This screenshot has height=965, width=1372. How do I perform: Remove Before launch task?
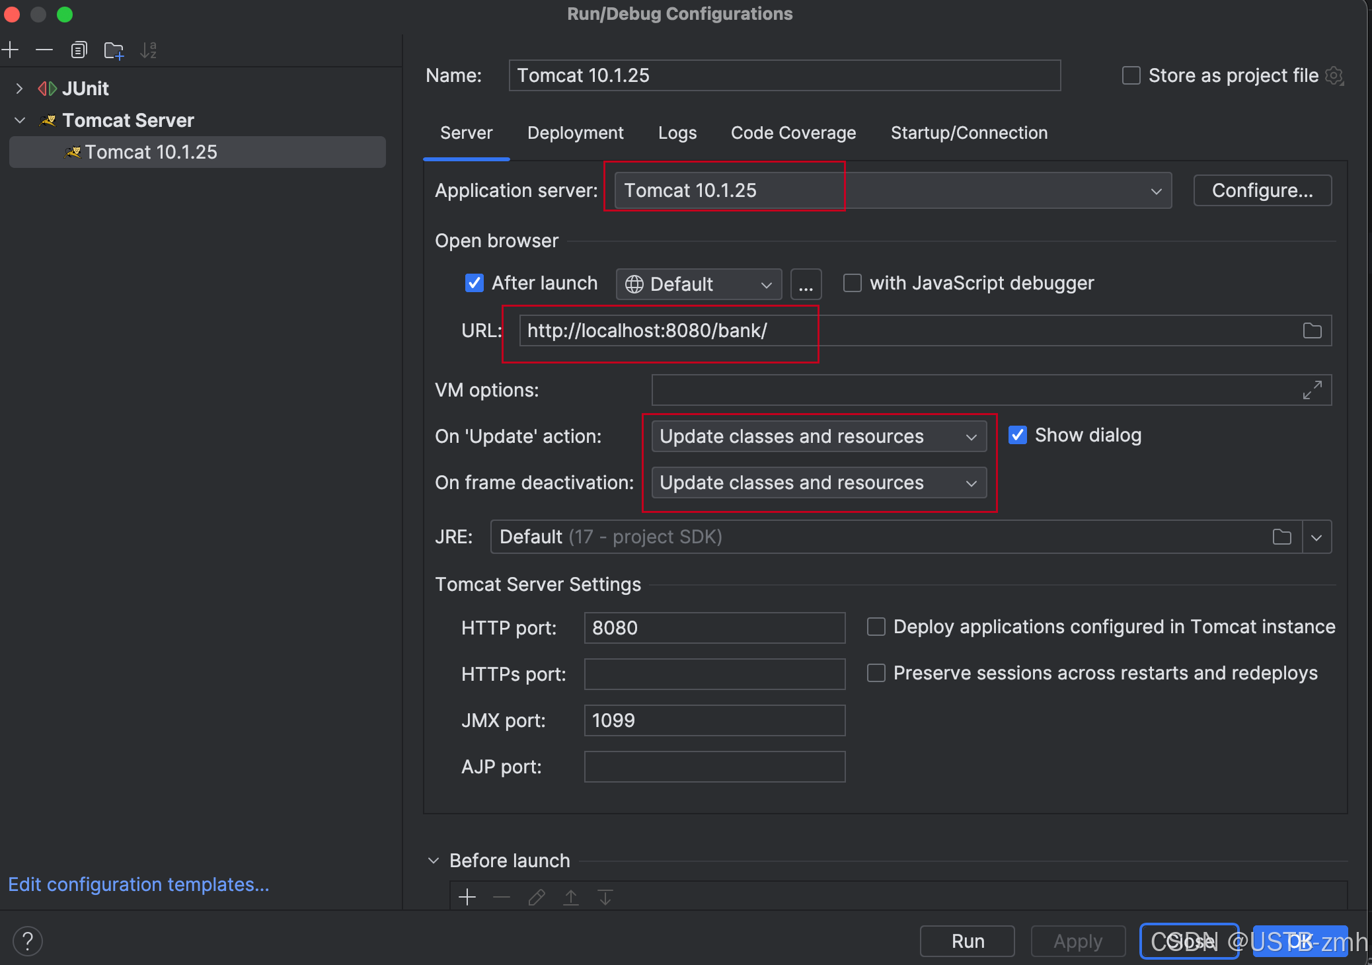point(502,898)
